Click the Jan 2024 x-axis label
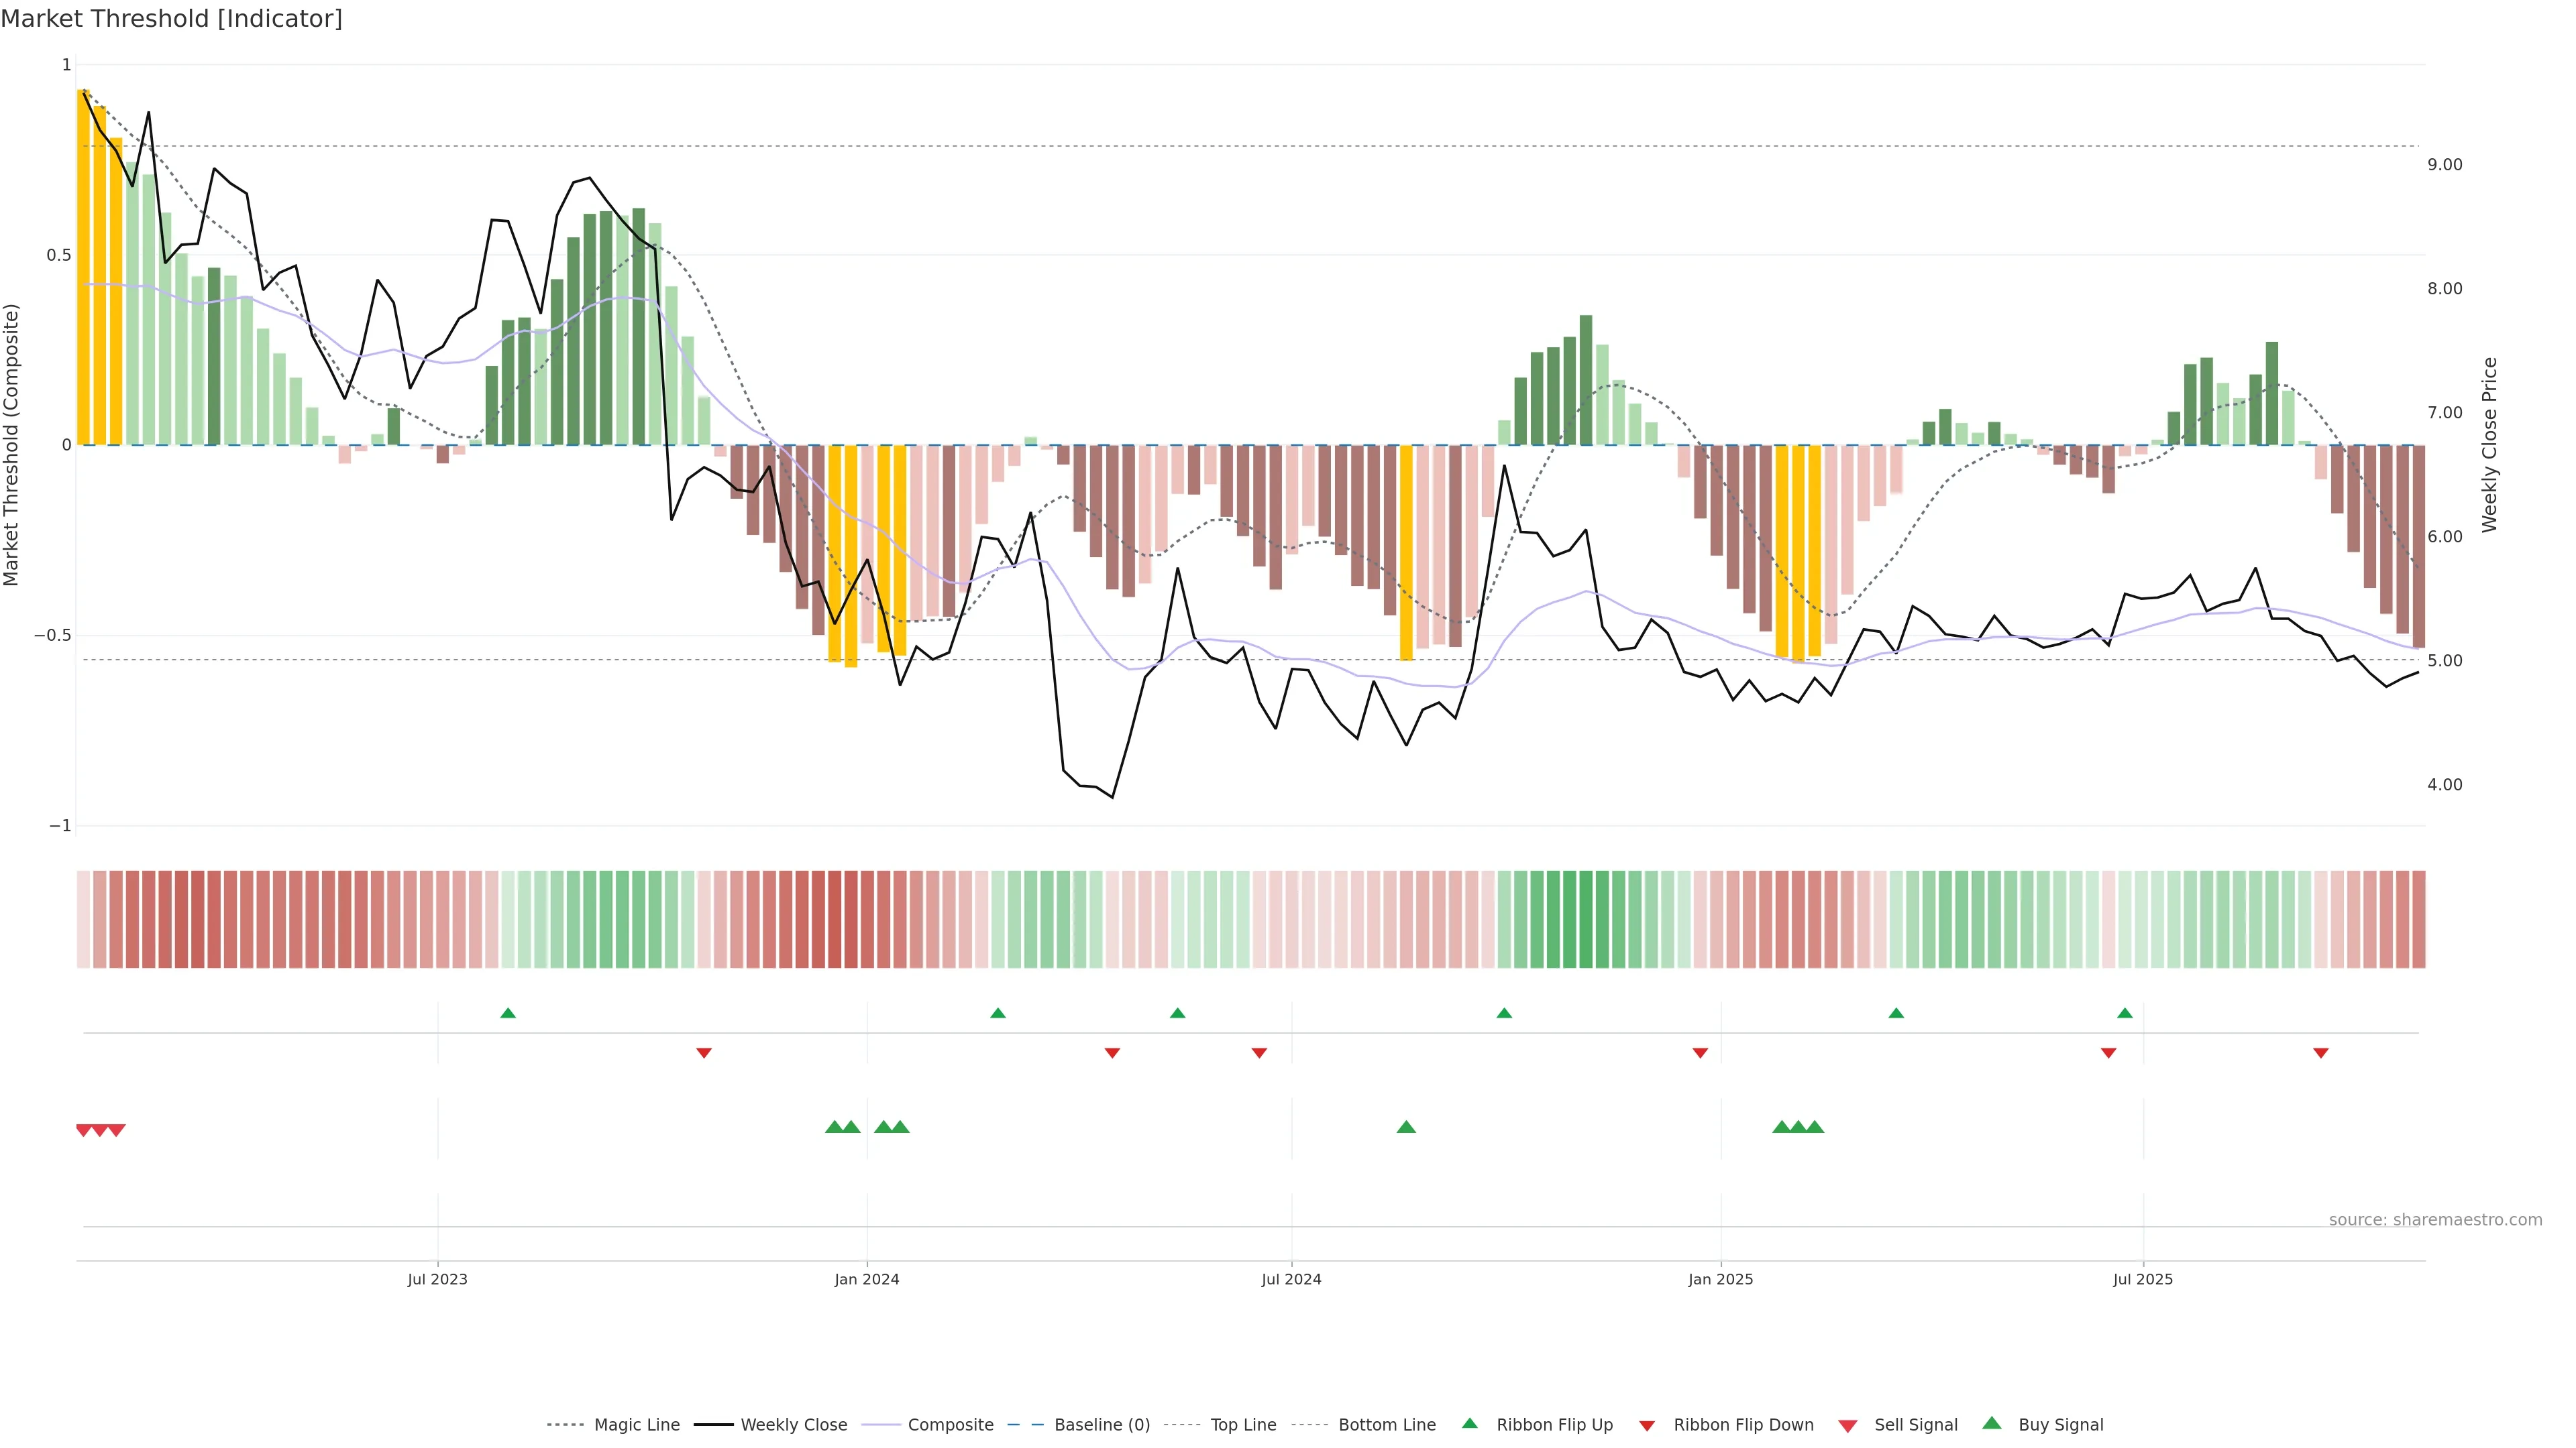This screenshot has width=2576, height=1448. pyautogui.click(x=867, y=1279)
